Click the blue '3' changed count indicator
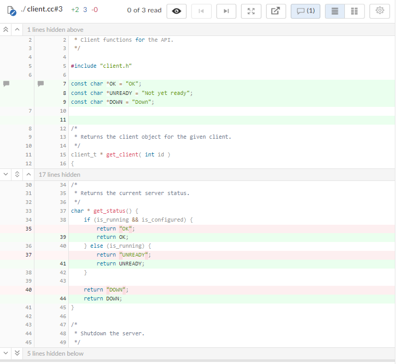 85,10
